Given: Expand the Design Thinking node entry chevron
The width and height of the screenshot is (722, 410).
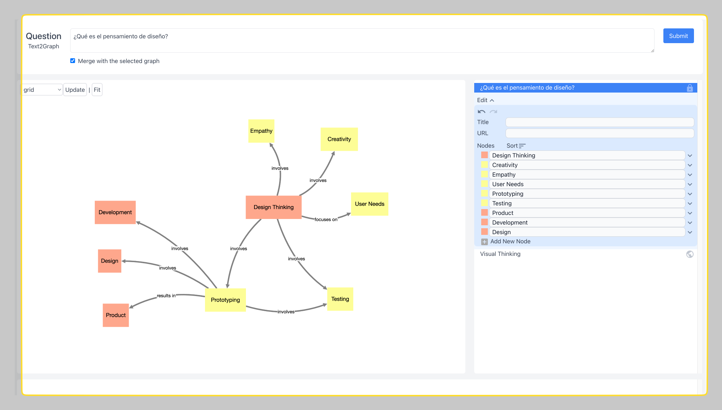Looking at the screenshot, I should (x=690, y=156).
